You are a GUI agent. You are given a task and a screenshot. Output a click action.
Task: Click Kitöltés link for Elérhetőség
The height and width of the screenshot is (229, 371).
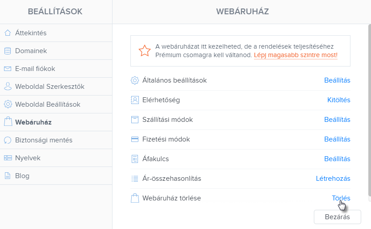338,100
